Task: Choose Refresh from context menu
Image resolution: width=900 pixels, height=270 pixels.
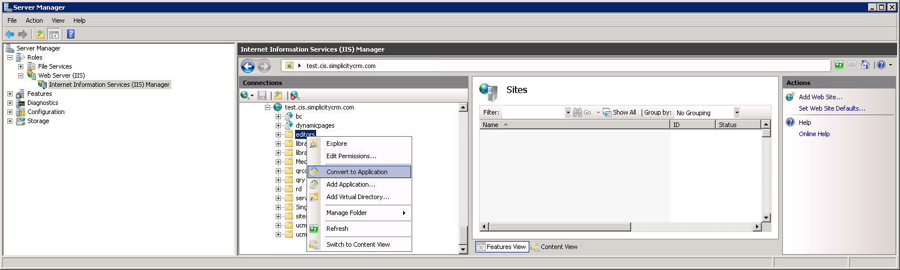Action: [x=359, y=229]
